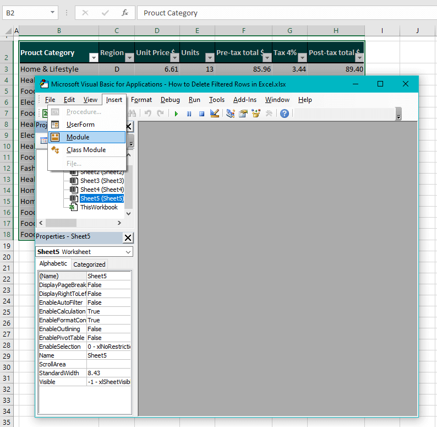Image resolution: width=437 pixels, height=427 pixels.
Task: Click the View Microsoft Excel icon
Action: point(45,113)
